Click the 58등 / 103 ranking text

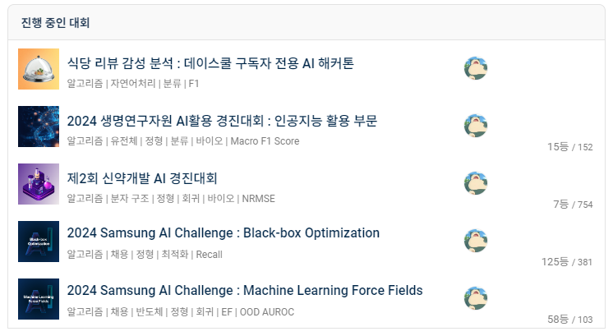(569, 319)
